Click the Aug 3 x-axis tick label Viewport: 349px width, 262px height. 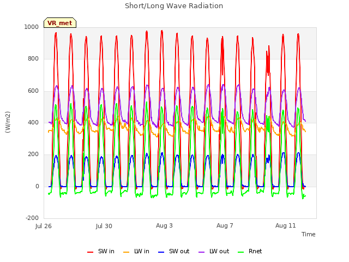[x=164, y=225]
